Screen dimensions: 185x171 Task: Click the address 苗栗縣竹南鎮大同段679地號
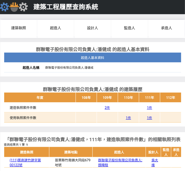tap(73, 162)
